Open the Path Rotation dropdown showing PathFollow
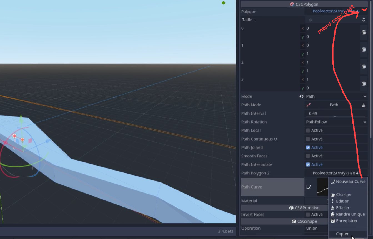 pyautogui.click(x=336, y=122)
